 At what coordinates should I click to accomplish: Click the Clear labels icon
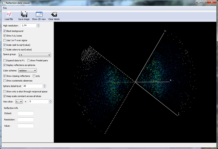[x=54, y=15]
